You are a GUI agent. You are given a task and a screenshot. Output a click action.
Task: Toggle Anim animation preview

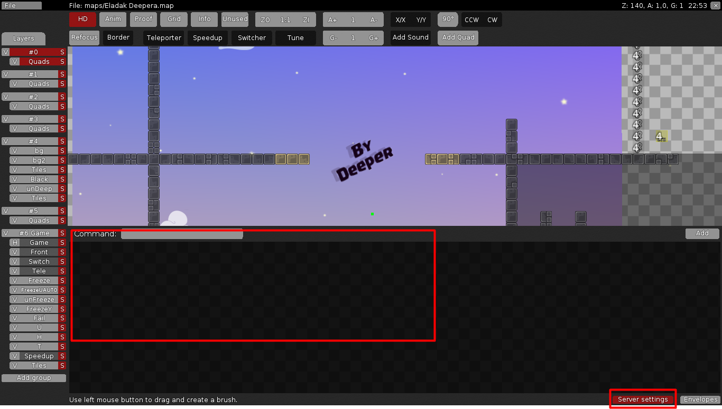113,19
